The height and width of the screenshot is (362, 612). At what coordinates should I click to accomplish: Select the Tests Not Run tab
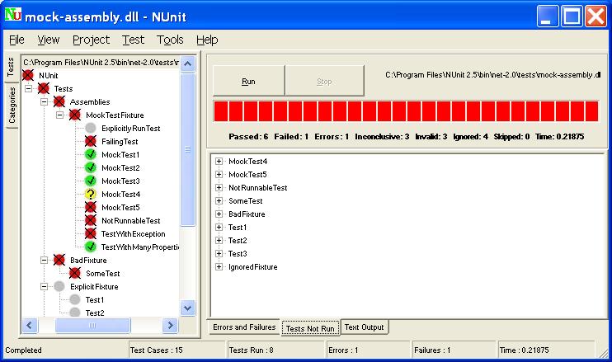click(310, 328)
